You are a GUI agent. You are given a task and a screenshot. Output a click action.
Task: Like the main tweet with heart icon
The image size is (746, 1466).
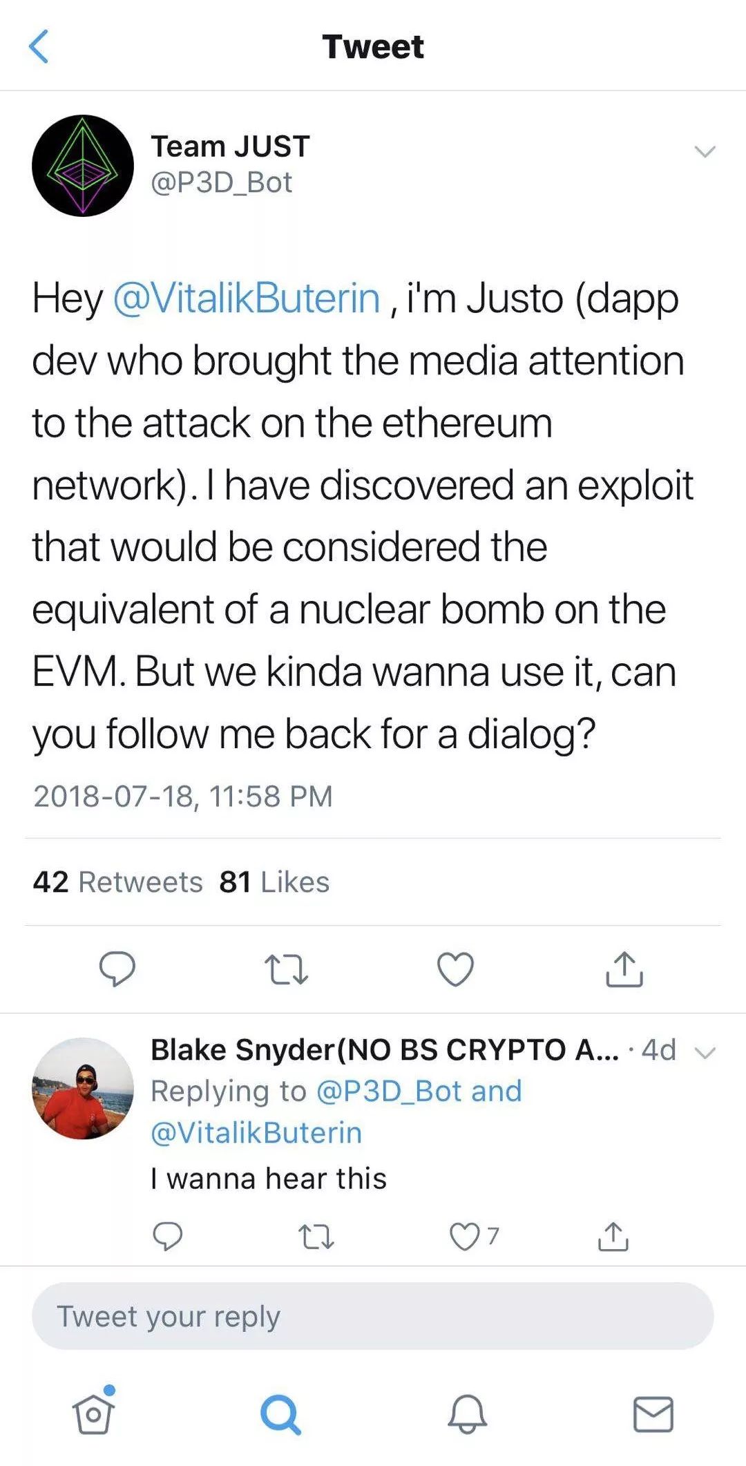[x=456, y=969]
